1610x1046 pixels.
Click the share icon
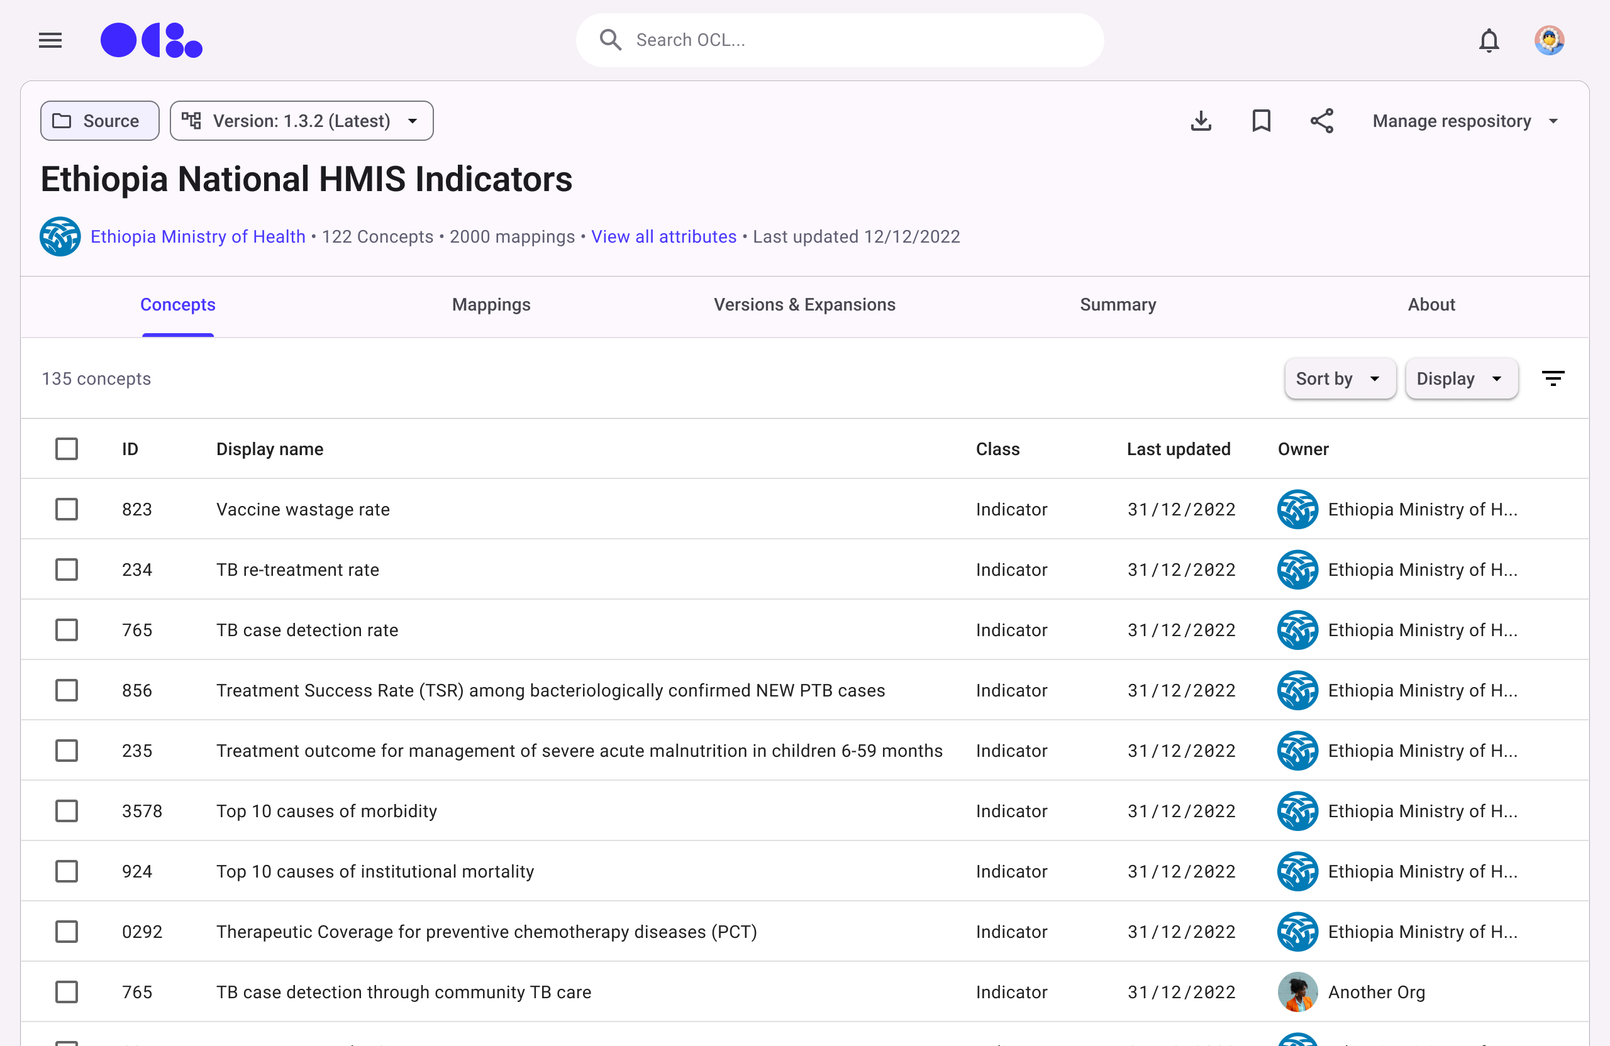(1321, 121)
